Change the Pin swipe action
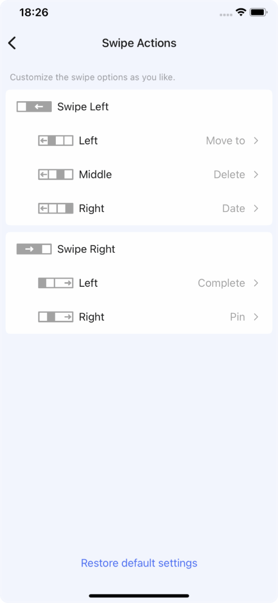The height and width of the screenshot is (603, 278). (x=237, y=317)
